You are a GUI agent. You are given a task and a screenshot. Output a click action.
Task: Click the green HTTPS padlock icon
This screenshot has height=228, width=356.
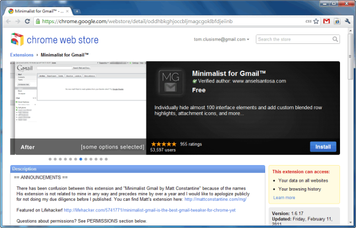(38, 21)
